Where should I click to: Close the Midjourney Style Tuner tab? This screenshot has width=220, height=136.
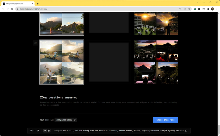point(32,4)
